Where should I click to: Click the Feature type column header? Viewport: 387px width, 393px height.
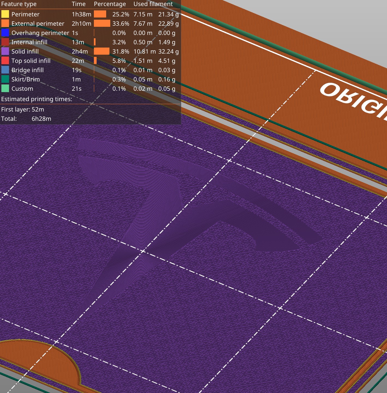[19, 4]
